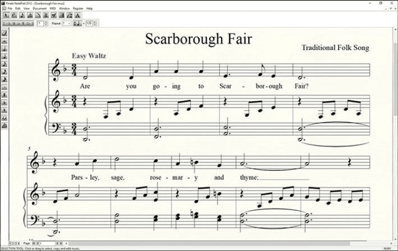Go to the last page button
The image size is (398, 251).
[x=61, y=244]
